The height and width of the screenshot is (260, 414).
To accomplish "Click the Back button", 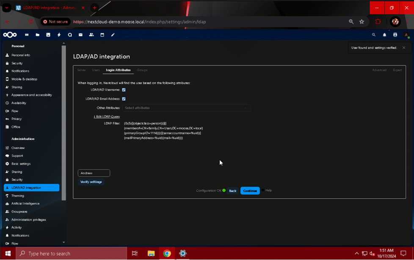I will (x=233, y=191).
